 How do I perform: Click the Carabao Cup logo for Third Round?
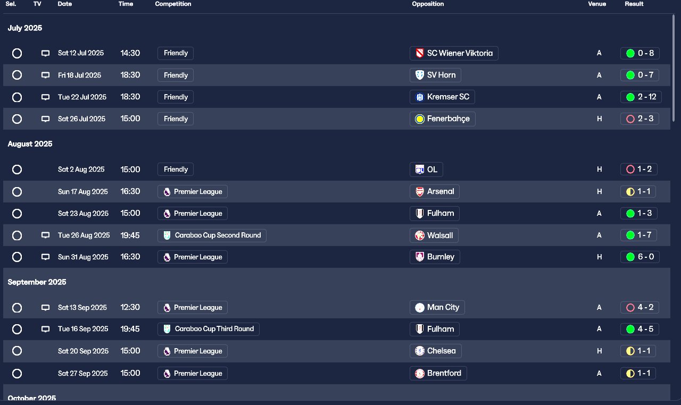click(167, 329)
